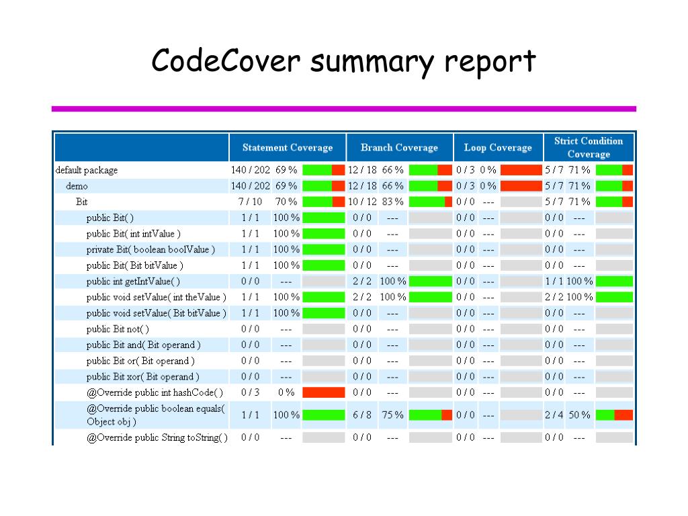Open the public Bit( Bit bitValue ) entry
688x516 pixels.
pyautogui.click(x=134, y=265)
